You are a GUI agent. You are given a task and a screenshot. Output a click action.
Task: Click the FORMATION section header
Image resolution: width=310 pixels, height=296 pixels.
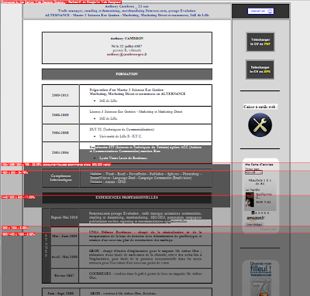click(127, 74)
